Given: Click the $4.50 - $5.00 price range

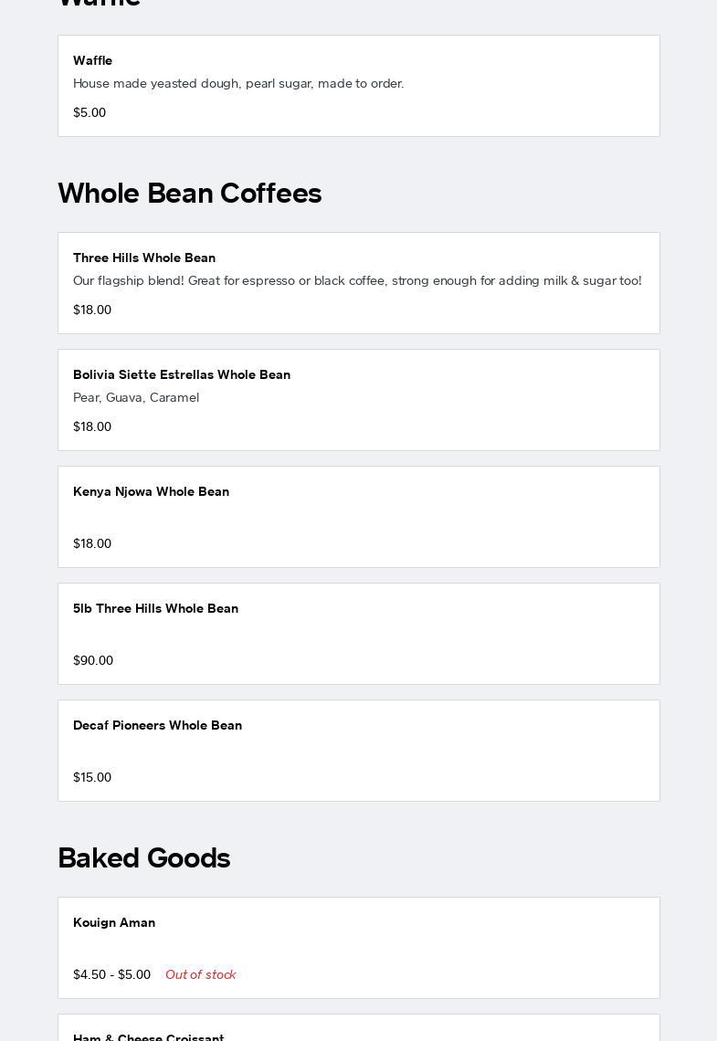Looking at the screenshot, I should (x=111, y=974).
